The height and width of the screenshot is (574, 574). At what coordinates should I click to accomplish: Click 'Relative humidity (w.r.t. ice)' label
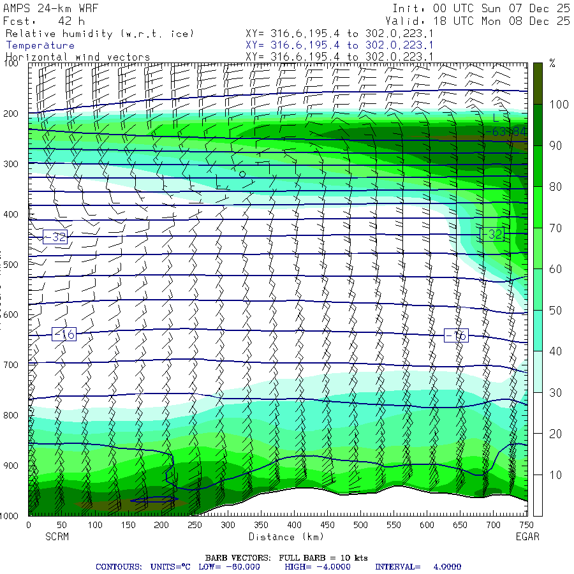99,34
